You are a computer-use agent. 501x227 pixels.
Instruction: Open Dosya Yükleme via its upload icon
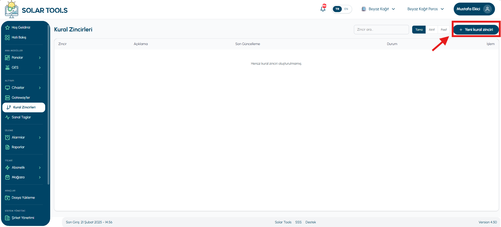pyautogui.click(x=7, y=198)
